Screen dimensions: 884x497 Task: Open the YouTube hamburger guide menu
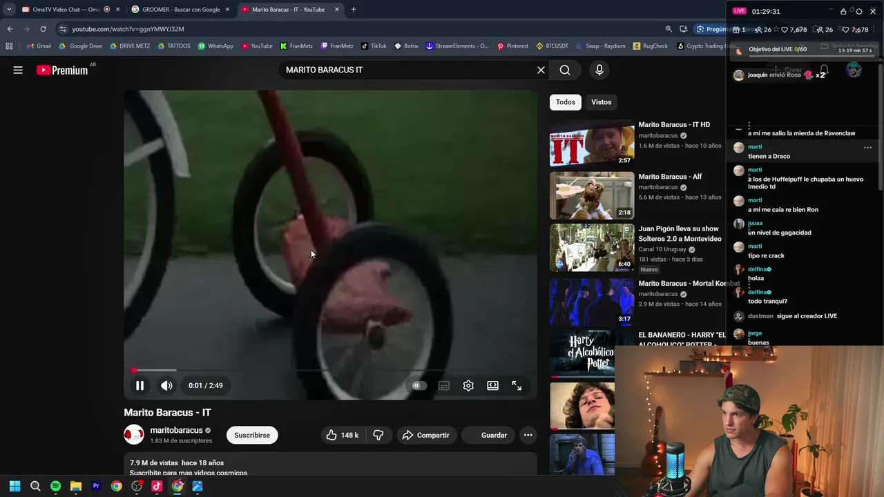18,70
